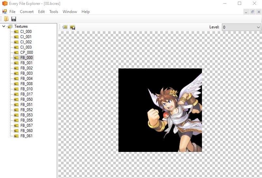Select the FB_017 texture label
262x178 pixels.
coord(26,94)
